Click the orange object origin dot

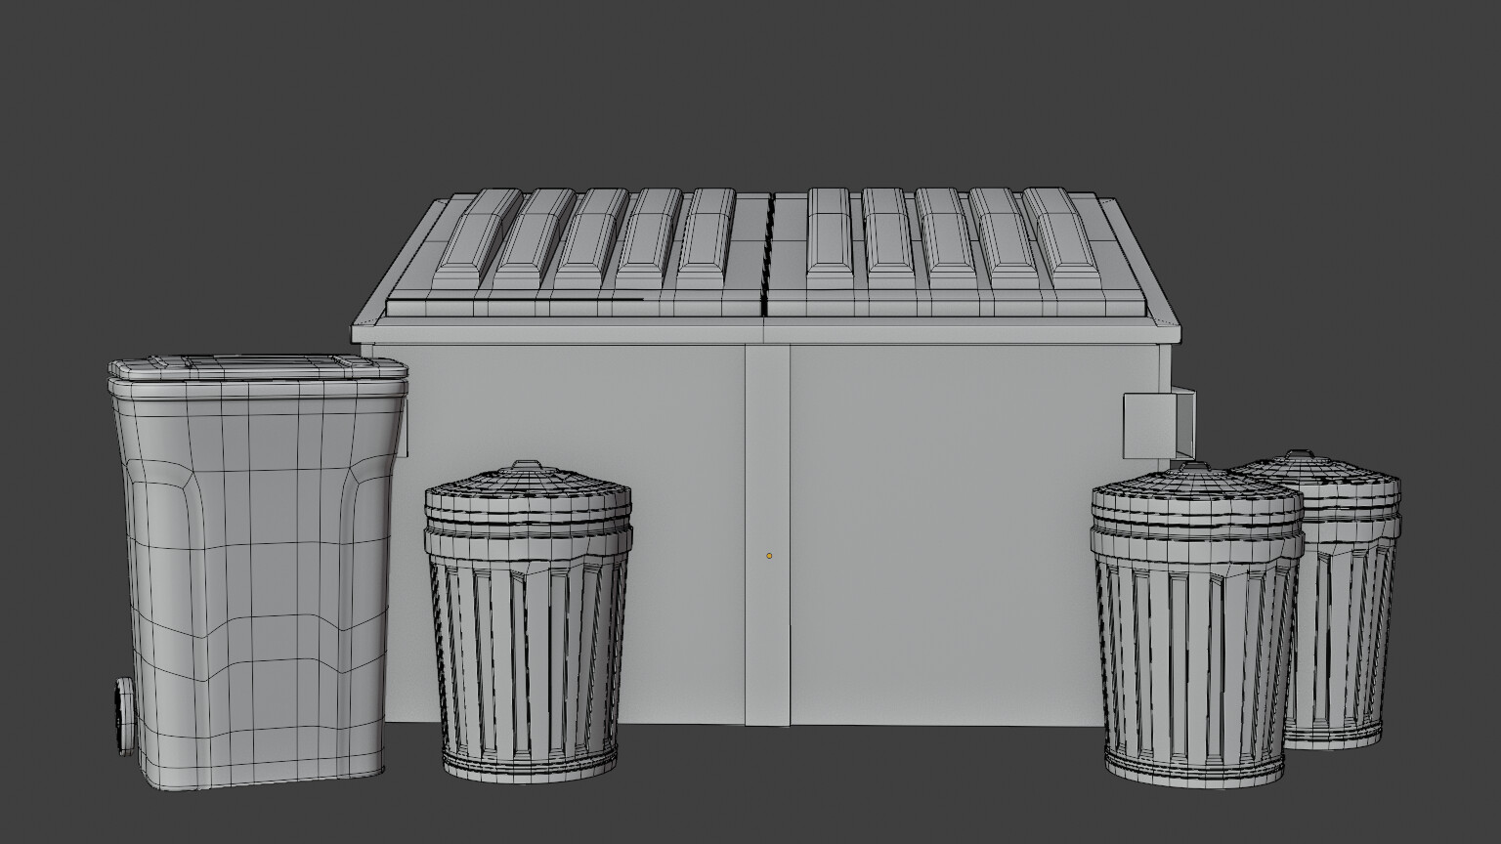(x=769, y=554)
